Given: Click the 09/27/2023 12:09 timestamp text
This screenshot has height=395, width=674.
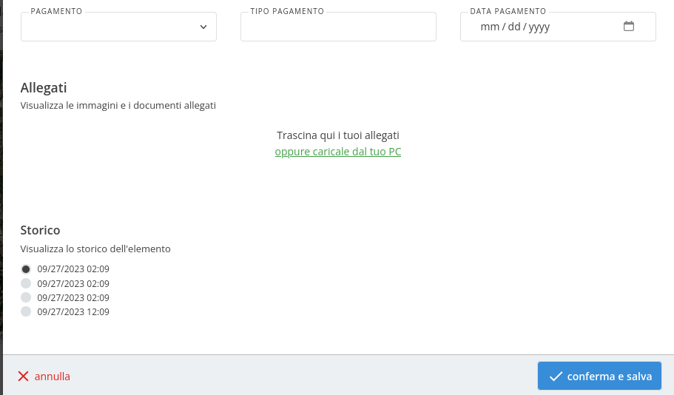Looking at the screenshot, I should [73, 312].
